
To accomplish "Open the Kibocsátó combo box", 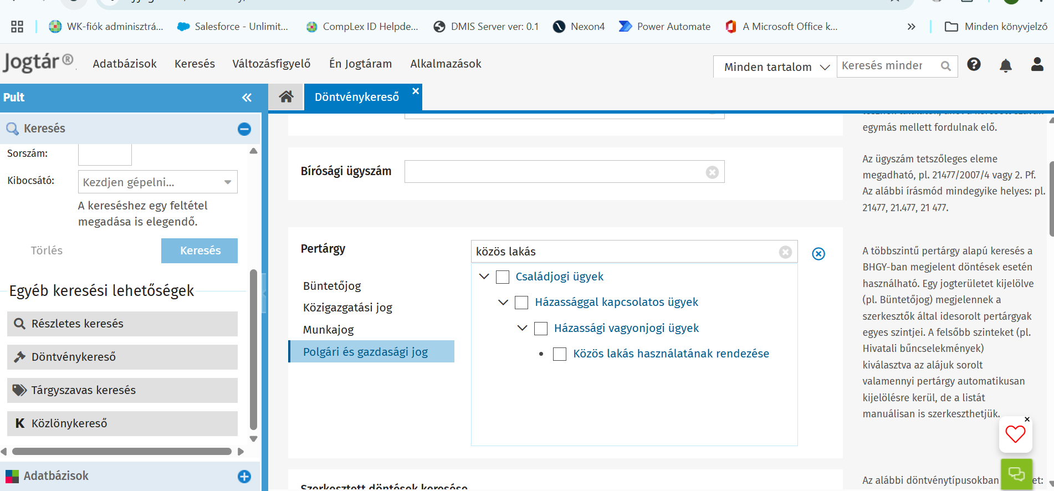I will pyautogui.click(x=157, y=182).
